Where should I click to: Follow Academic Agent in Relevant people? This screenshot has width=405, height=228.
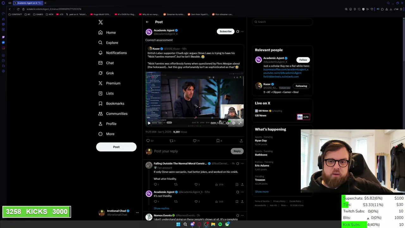(x=303, y=60)
